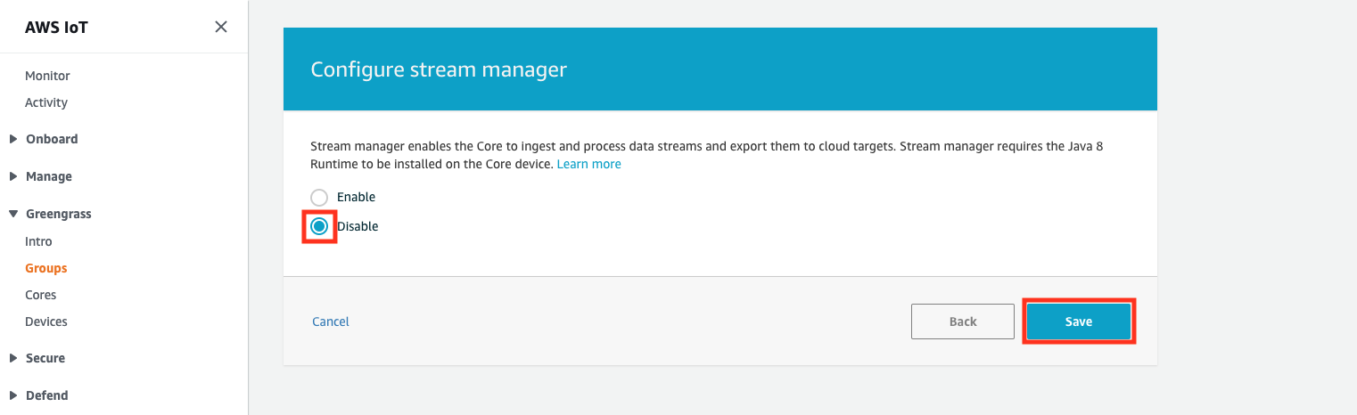
Task: Expand the Manage section arrow
Action: (x=13, y=176)
